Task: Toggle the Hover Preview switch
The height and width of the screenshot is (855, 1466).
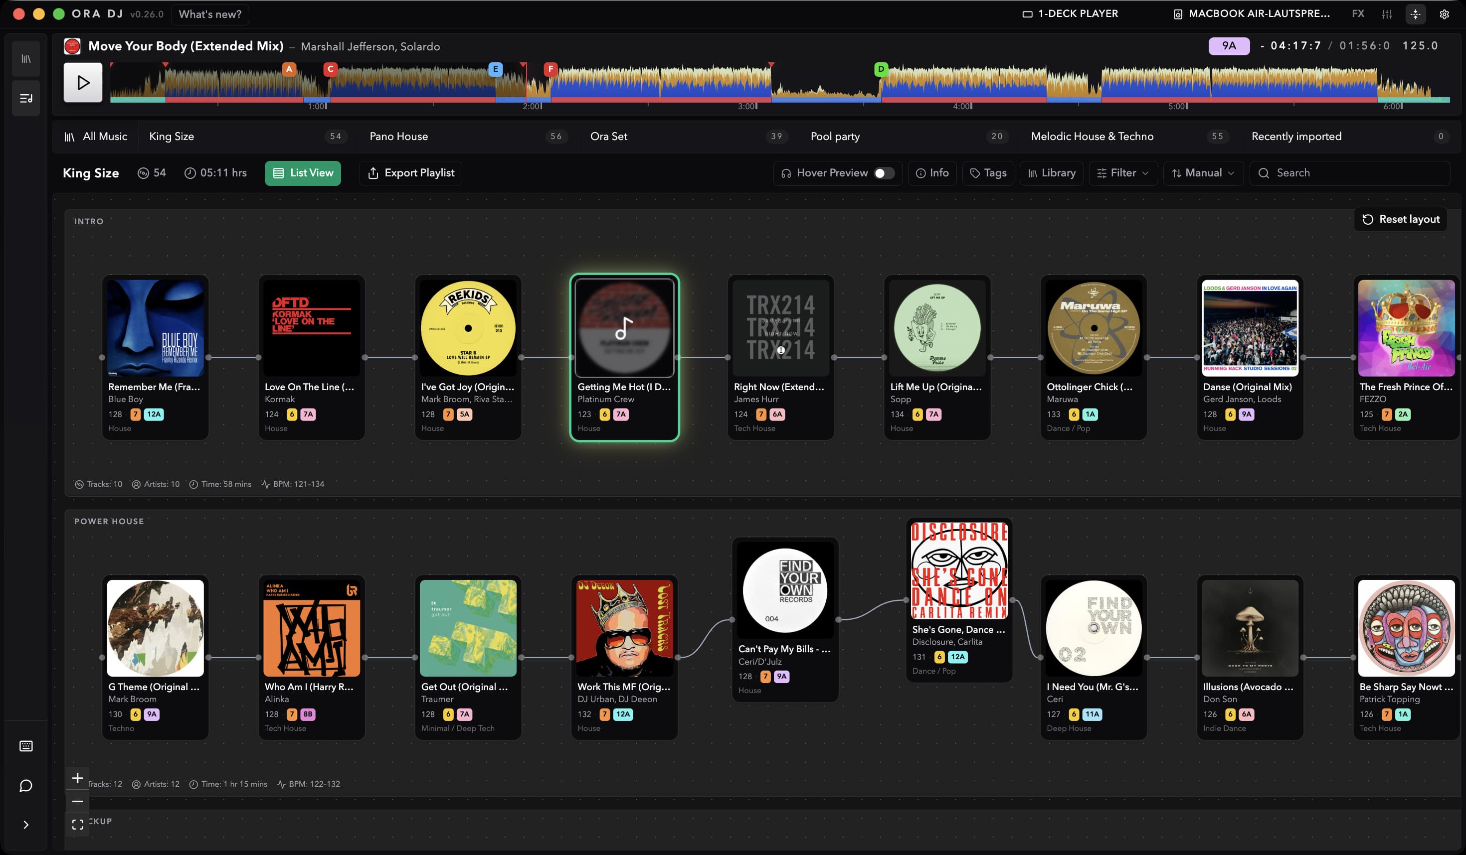Action: (x=884, y=173)
